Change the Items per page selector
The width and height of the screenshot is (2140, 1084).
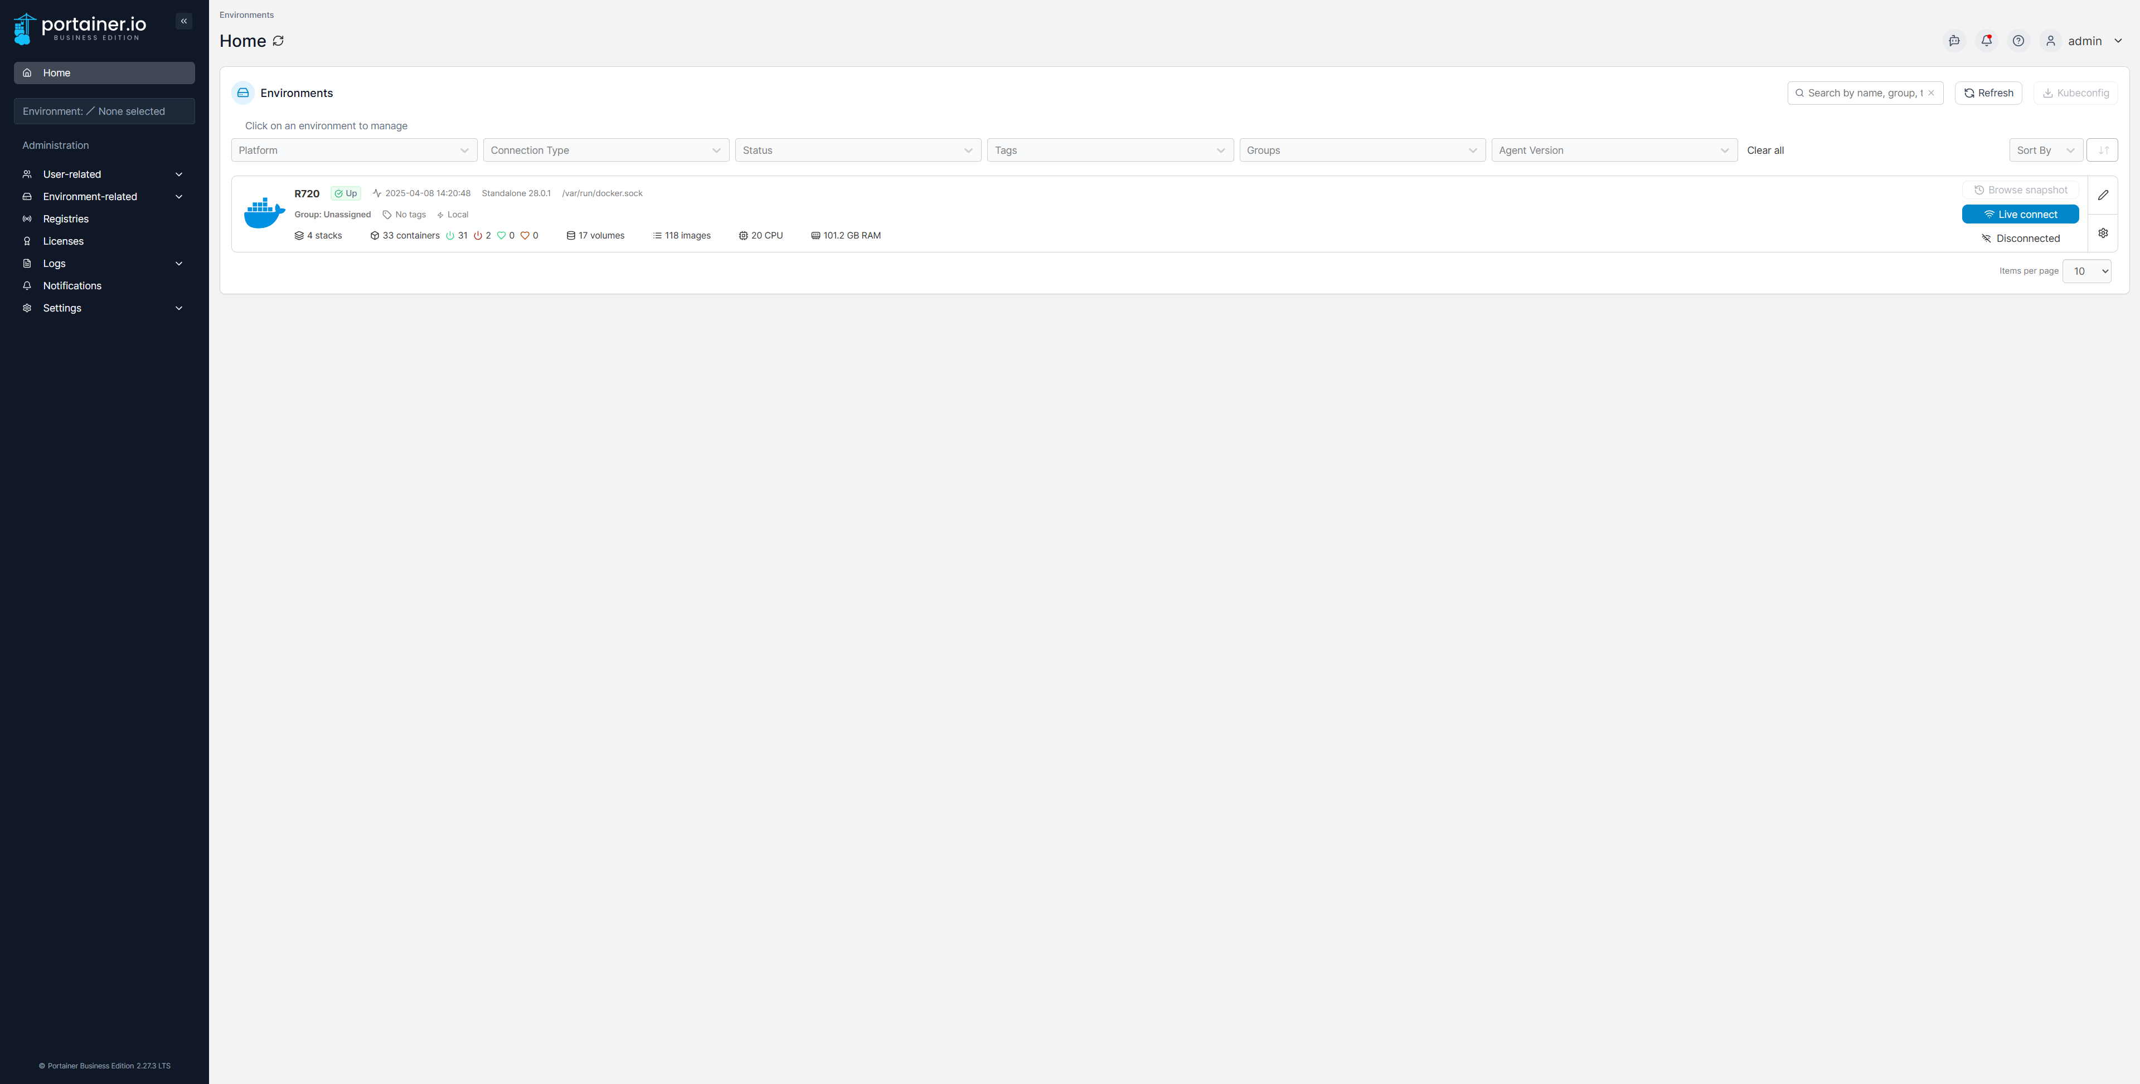(2086, 271)
